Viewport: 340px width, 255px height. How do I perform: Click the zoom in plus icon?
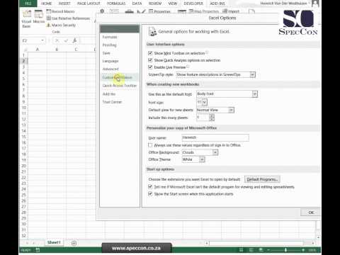303,250
